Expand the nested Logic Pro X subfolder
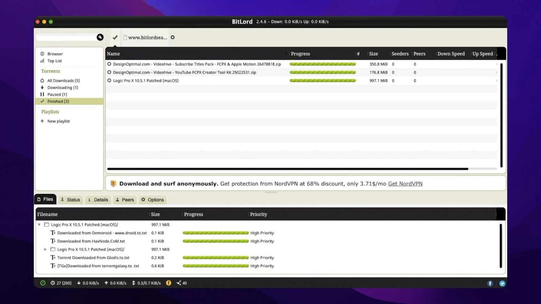Viewport: 541px width, 304px height. 45,249
